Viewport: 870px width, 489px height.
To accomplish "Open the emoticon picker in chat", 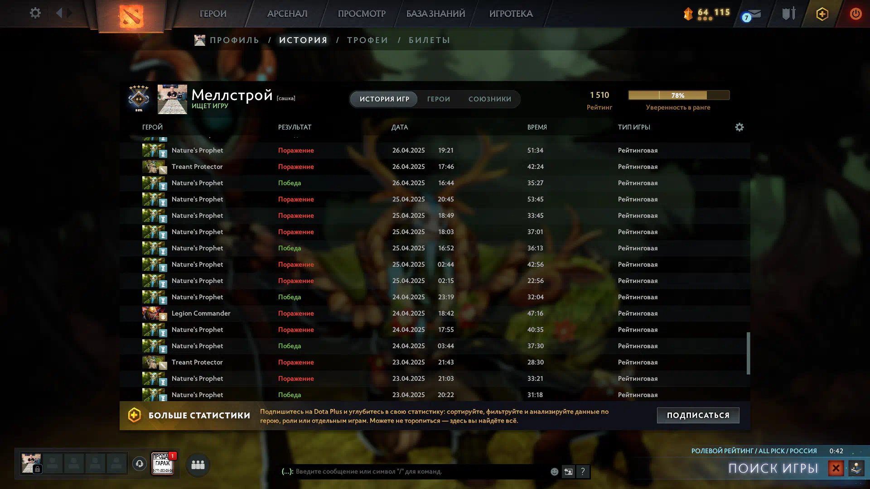I will 554,472.
